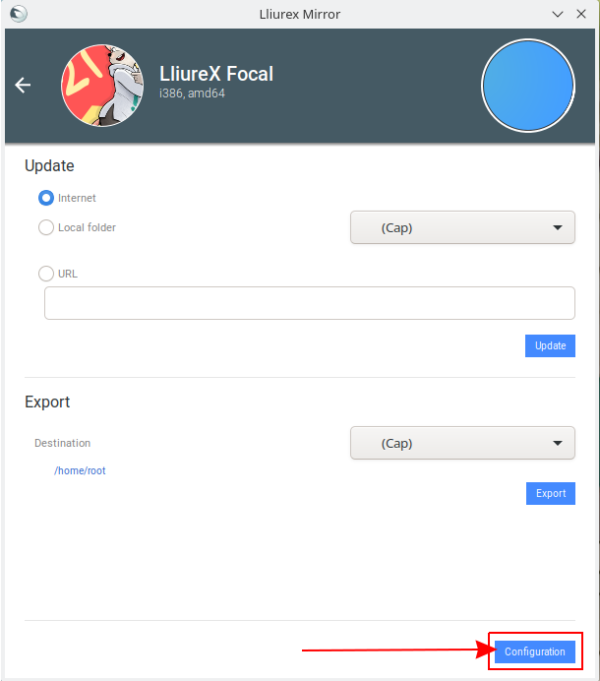600x681 pixels.
Task: Open the /home/root destination link
Action: point(80,470)
